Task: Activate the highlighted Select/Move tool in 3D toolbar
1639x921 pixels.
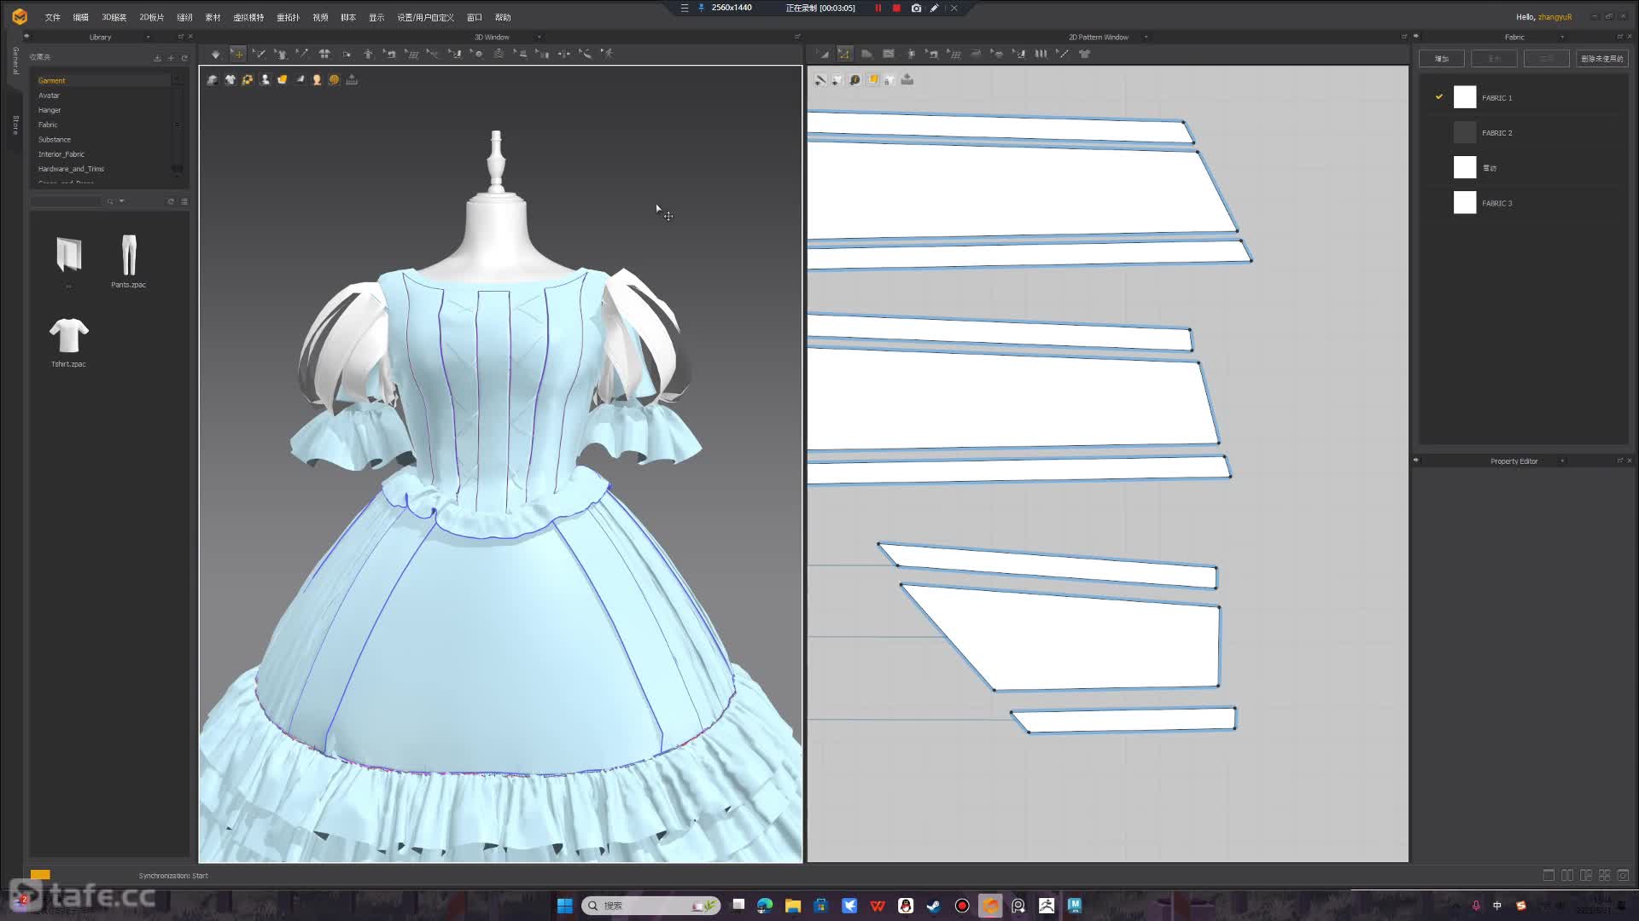Action: (x=238, y=54)
